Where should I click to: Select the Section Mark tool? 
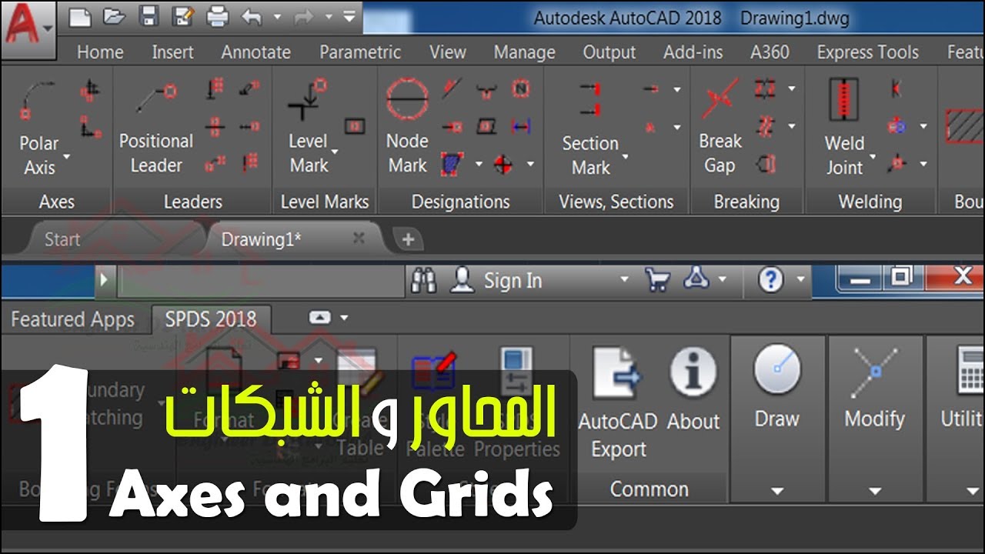[590, 127]
